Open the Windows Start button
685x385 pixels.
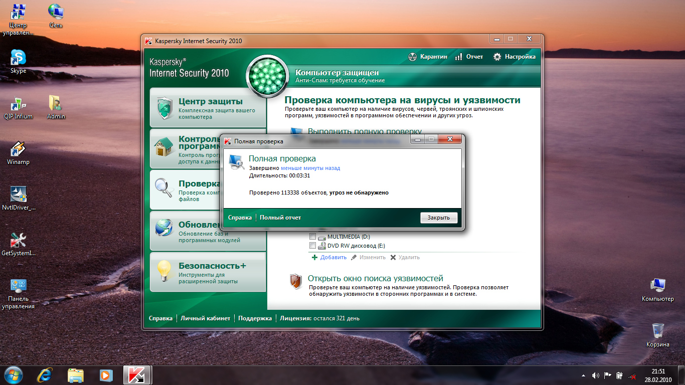14,375
